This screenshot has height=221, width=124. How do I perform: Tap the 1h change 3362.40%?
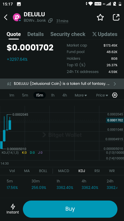[x=65, y=188]
